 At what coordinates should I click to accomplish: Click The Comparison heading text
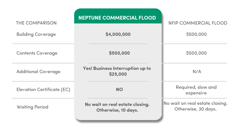36,23
